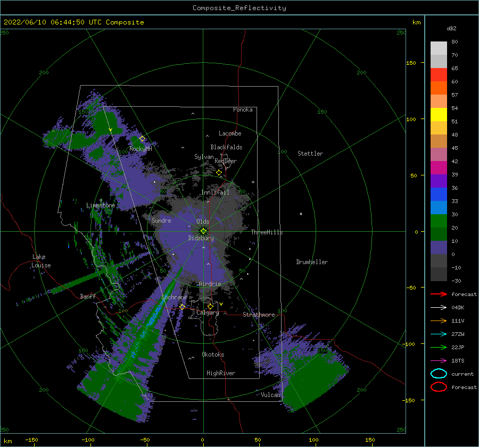
Task: Click the yellow diamond marker near RedDeer
Action: tap(219, 173)
